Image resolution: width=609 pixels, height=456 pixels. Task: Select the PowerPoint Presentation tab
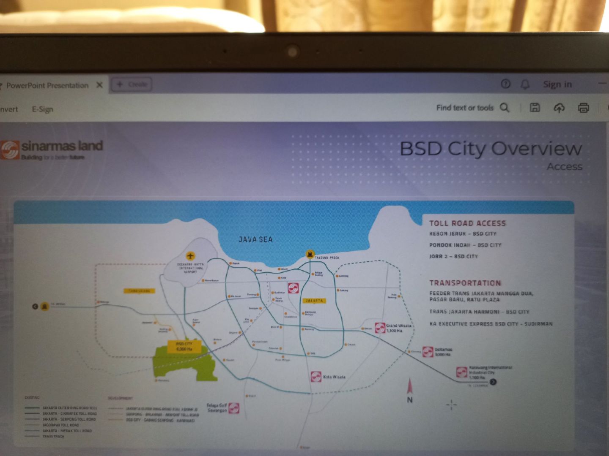tap(47, 85)
